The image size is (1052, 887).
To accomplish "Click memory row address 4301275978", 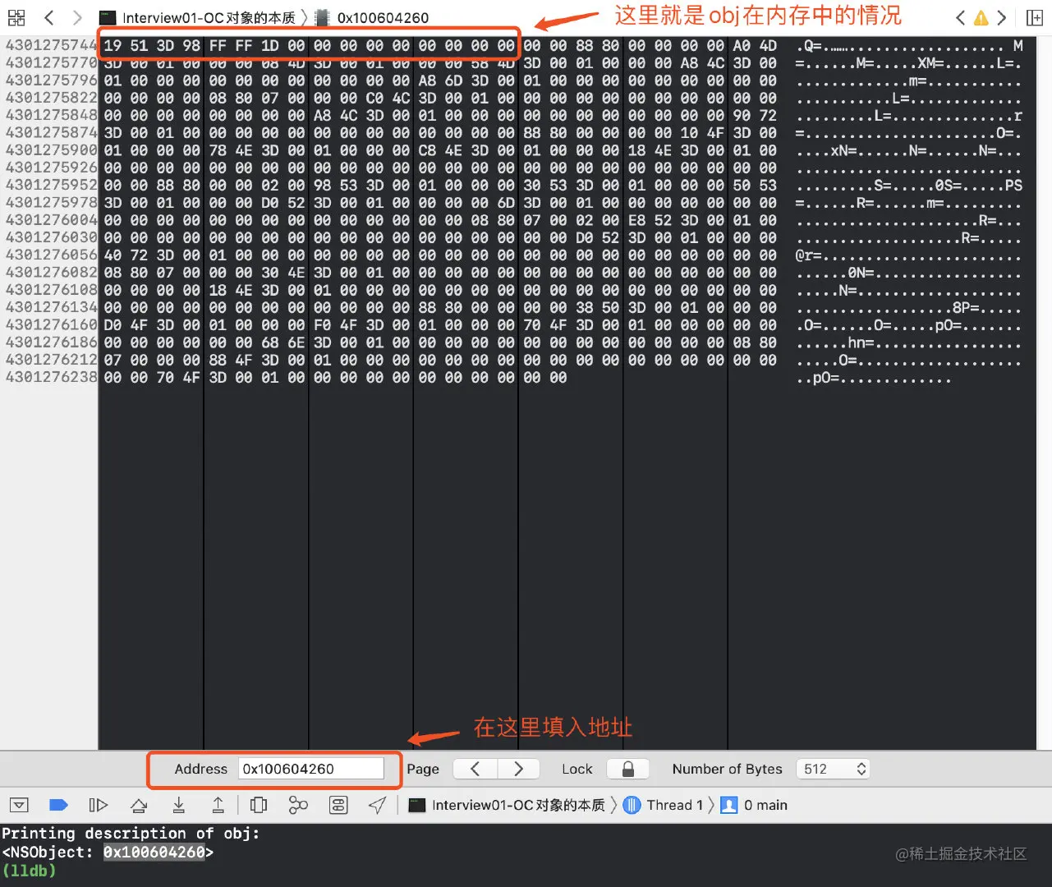I will coord(51,202).
